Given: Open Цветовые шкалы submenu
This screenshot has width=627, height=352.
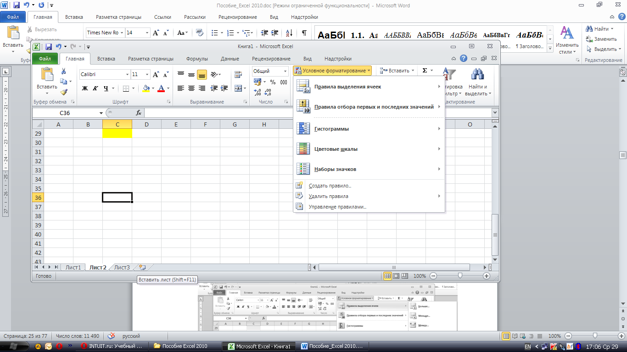Looking at the screenshot, I should [369, 149].
